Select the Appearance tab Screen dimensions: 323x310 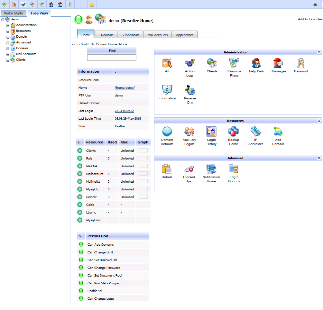coord(185,35)
